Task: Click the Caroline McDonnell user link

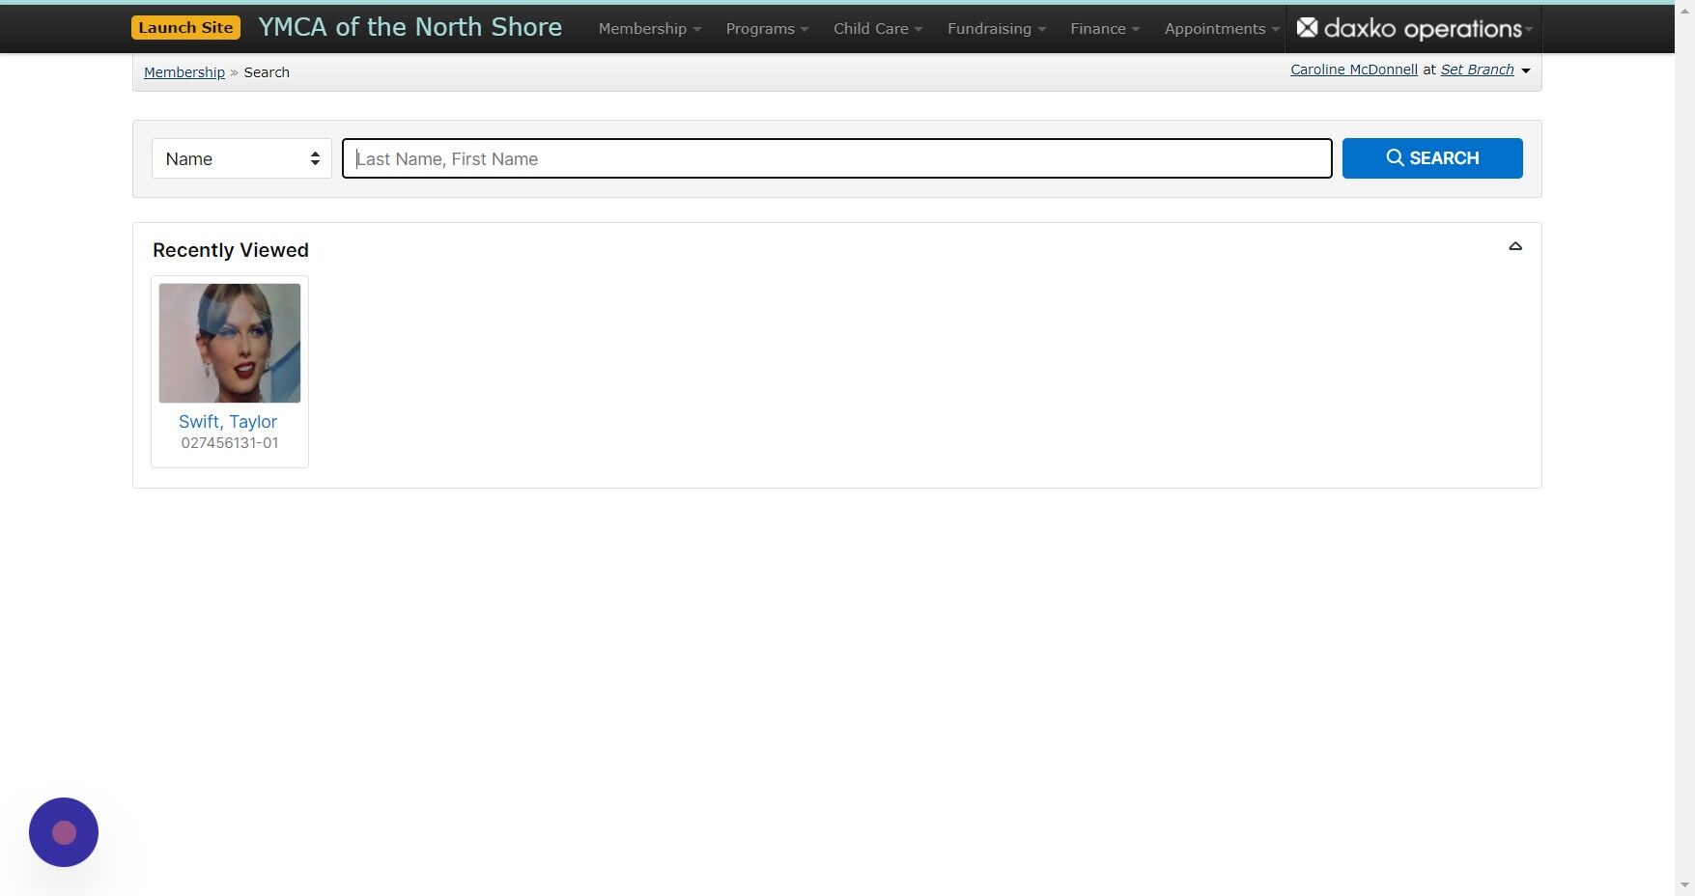Action: click(1352, 69)
